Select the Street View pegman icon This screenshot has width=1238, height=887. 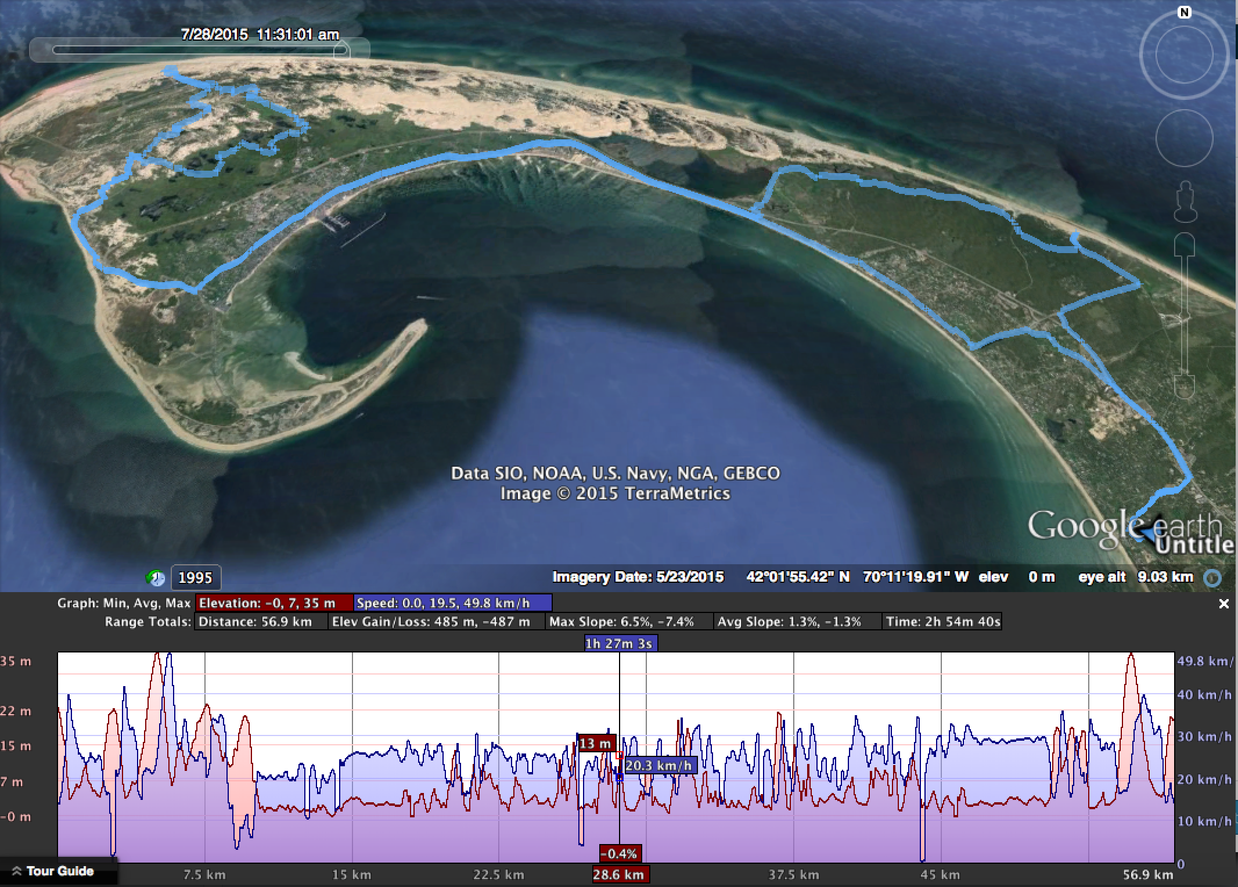[x=1185, y=201]
